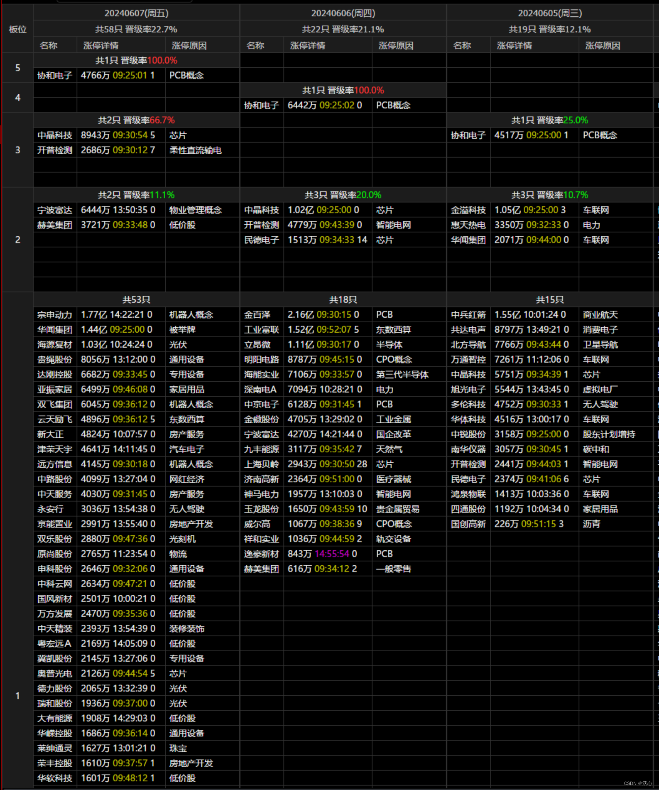Click the 贵金属贸易 limit-up reason

(x=398, y=509)
